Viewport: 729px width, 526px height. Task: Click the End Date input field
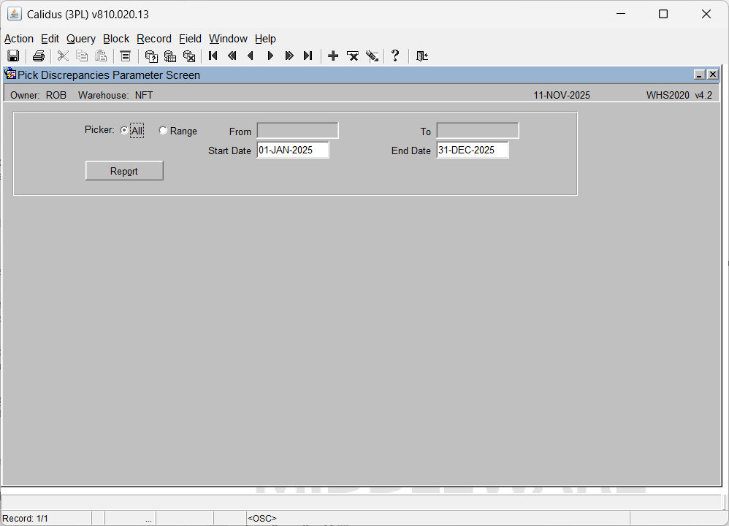[x=472, y=150]
